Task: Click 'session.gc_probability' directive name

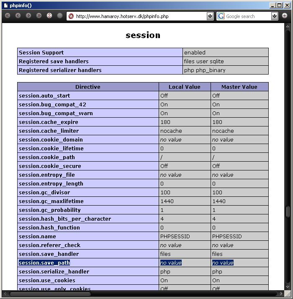Action: tap(50, 210)
